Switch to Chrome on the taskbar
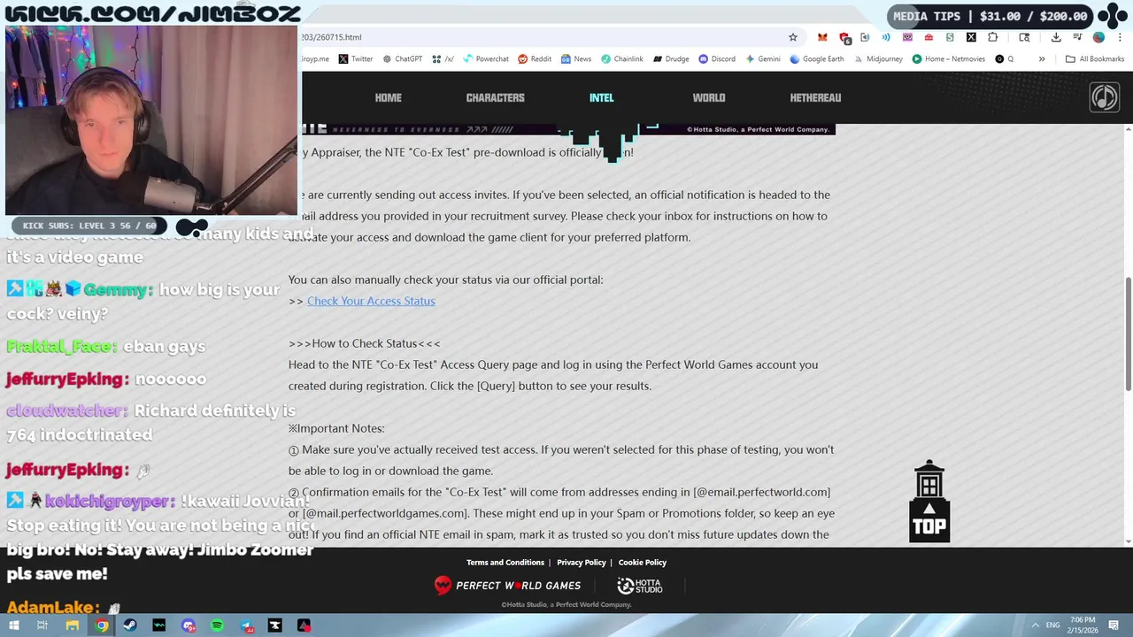Screen dimensions: 1133x637 pos(102,625)
